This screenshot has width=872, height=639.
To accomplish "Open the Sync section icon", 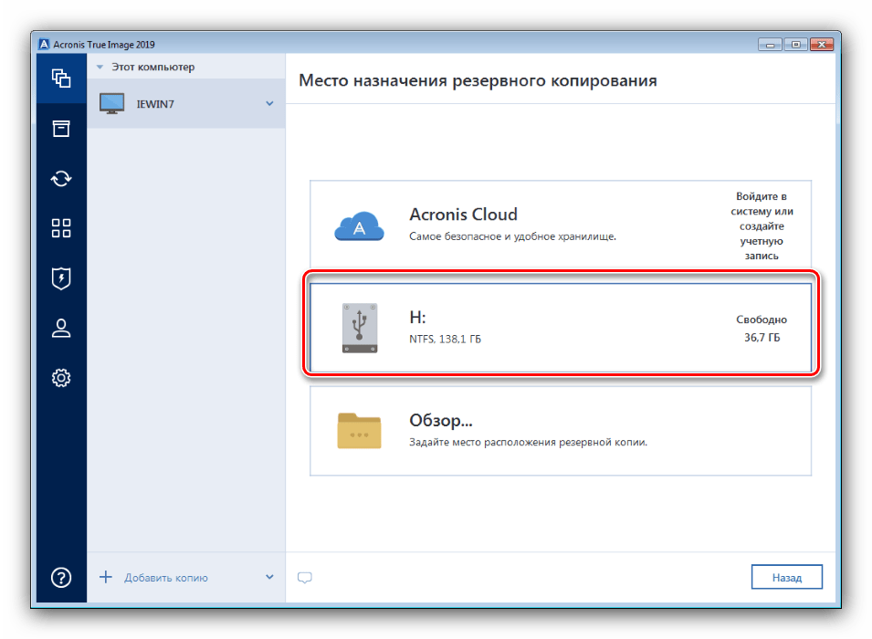I will pos(61,179).
